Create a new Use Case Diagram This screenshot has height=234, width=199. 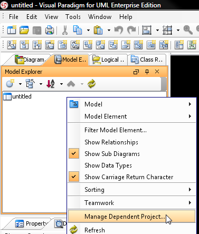coord(12,44)
